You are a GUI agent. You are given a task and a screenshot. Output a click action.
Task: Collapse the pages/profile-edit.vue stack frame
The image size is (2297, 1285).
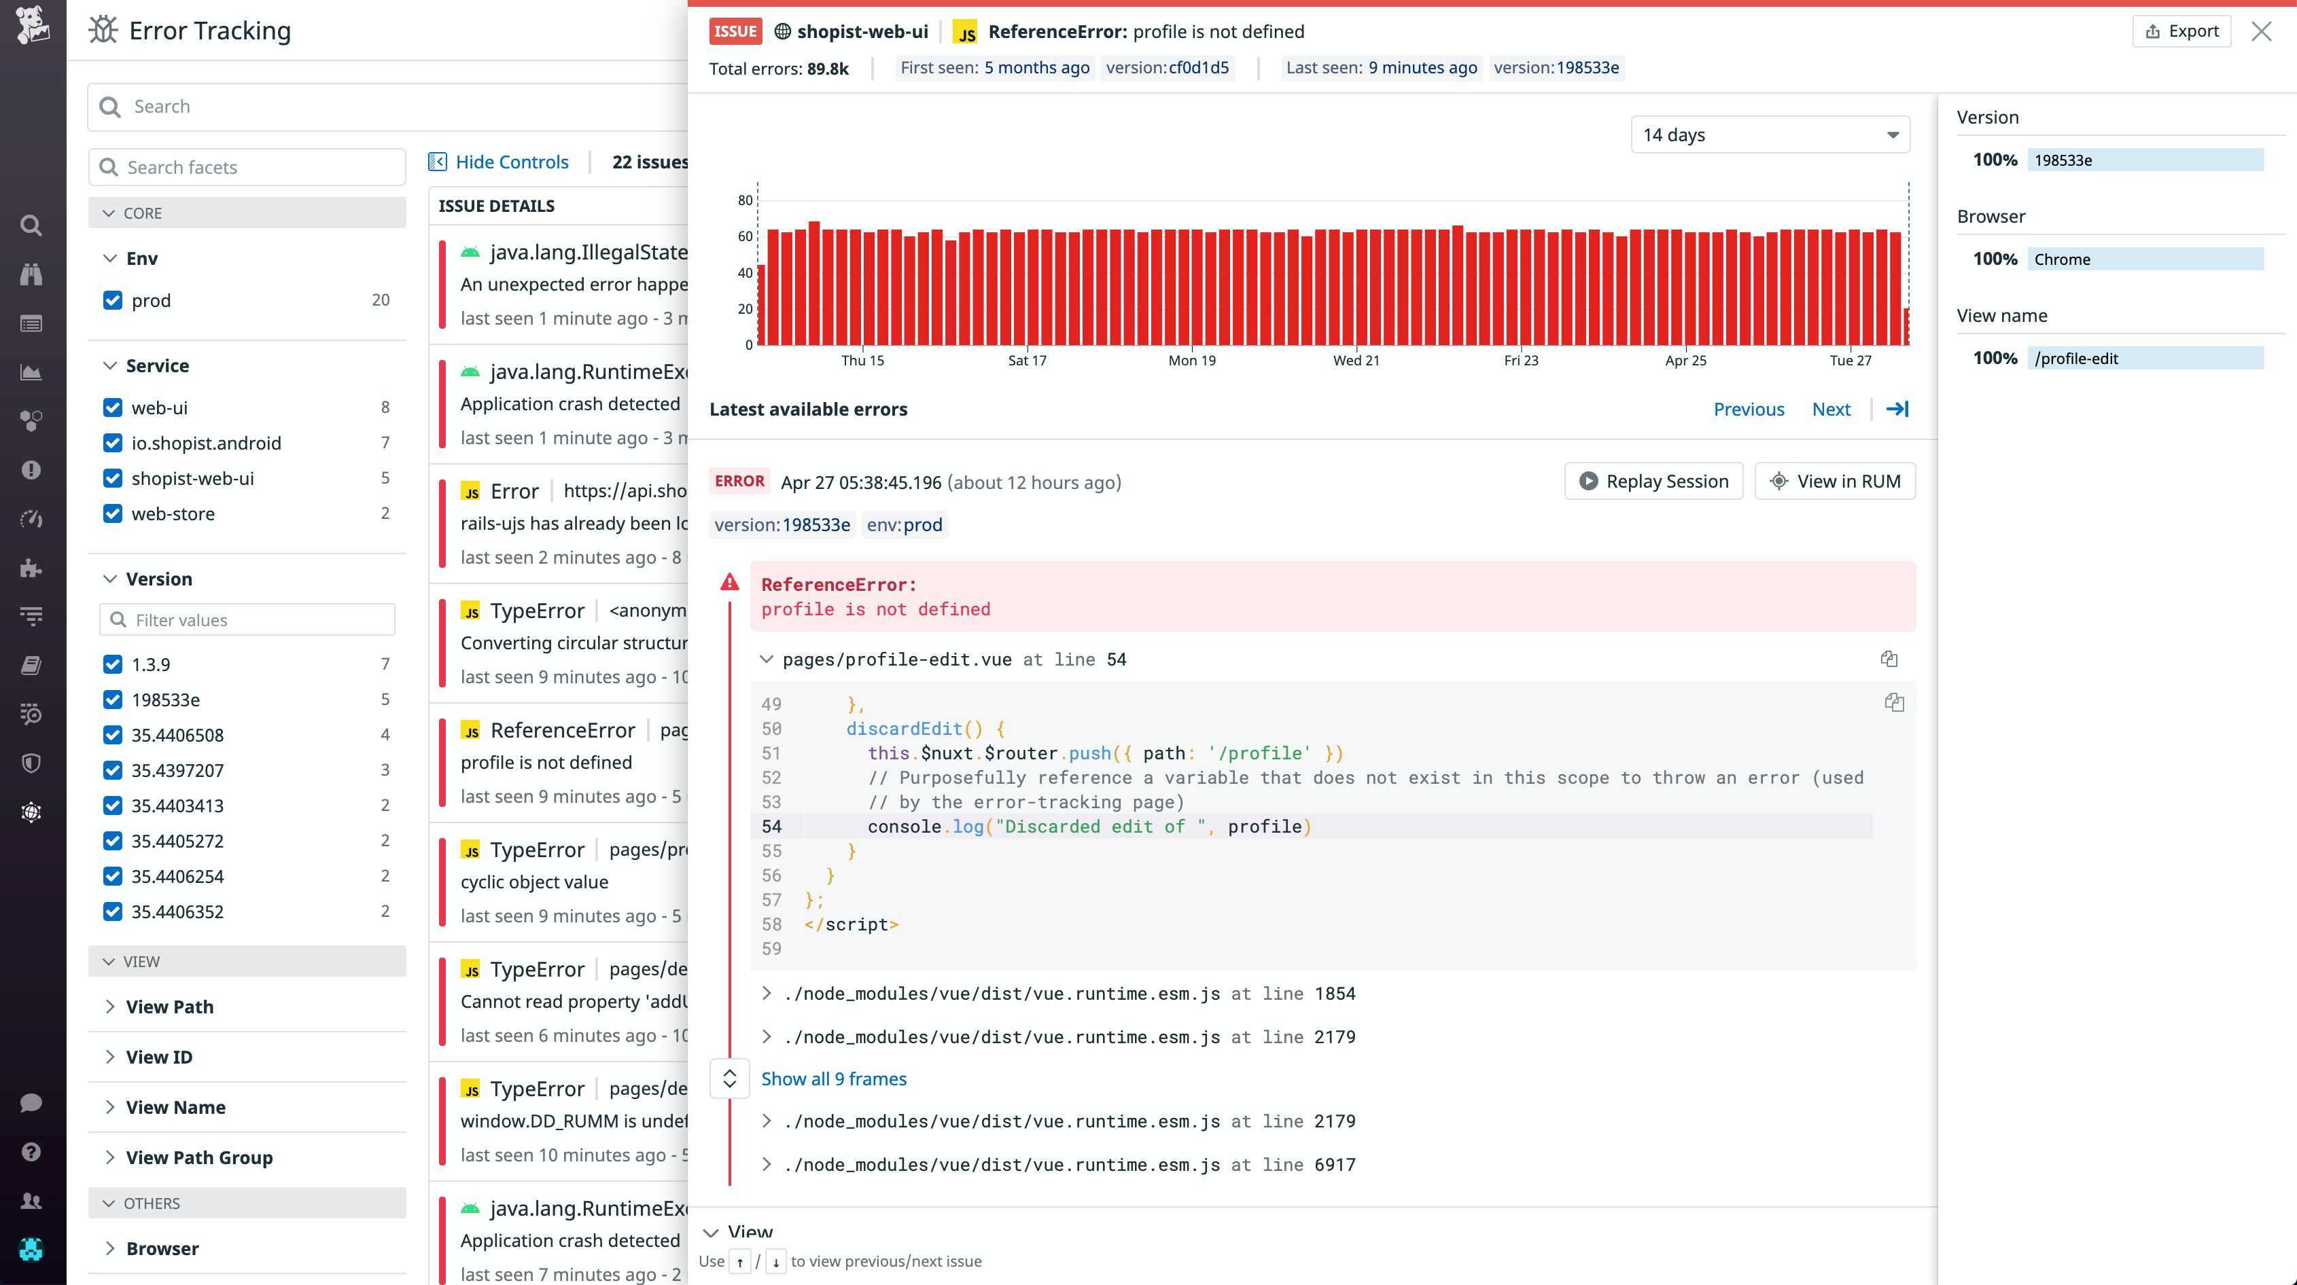click(767, 659)
